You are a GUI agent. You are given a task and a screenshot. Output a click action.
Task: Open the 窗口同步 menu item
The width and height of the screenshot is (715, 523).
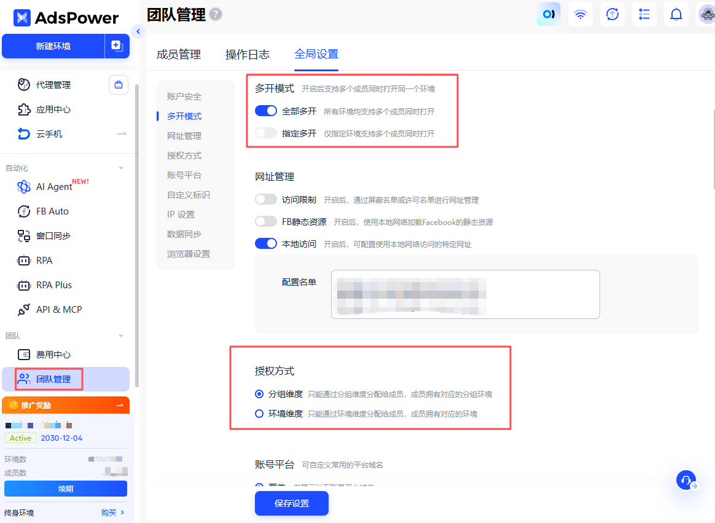coord(66,235)
